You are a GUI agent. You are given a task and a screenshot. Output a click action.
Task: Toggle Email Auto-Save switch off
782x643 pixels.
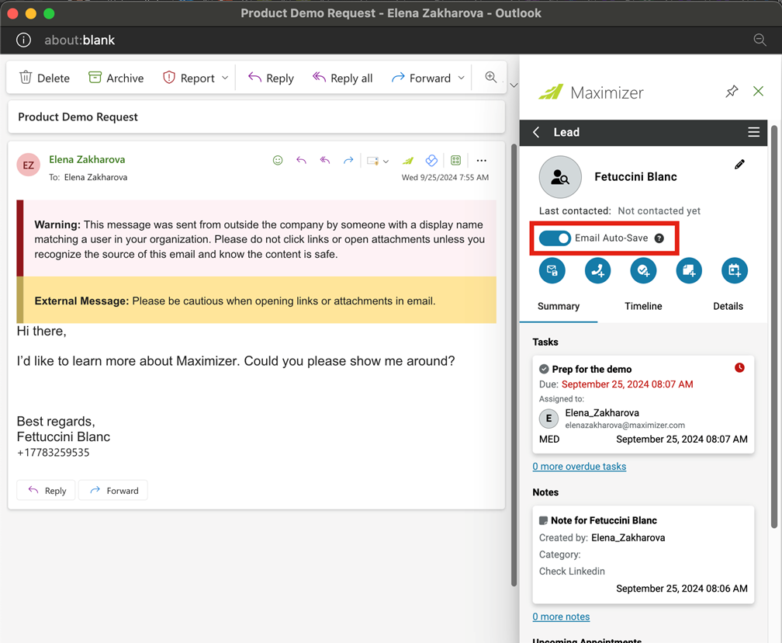[x=555, y=238]
